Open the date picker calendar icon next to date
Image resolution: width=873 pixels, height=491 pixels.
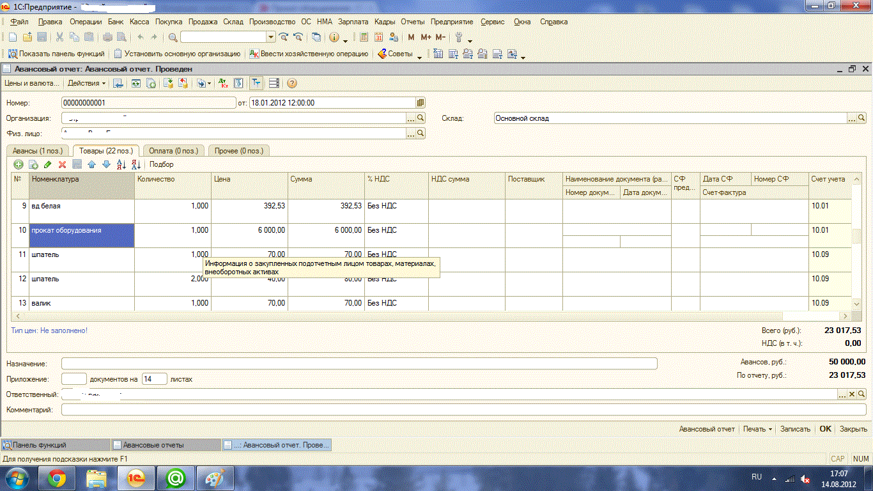click(x=421, y=102)
